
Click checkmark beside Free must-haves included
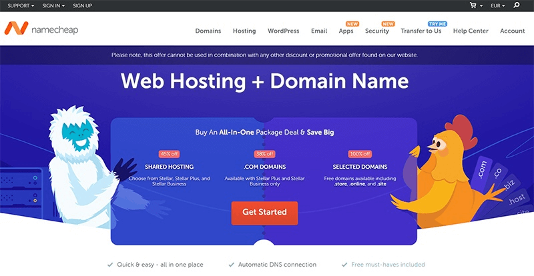(344, 265)
